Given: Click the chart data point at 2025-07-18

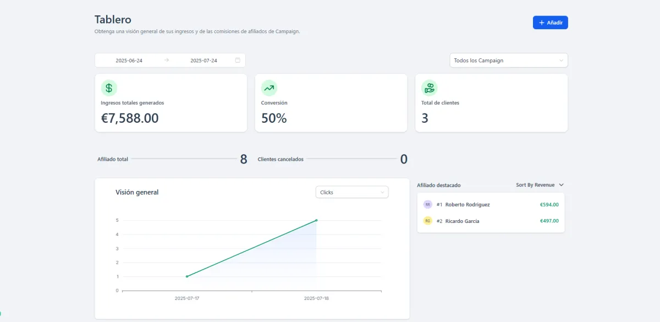Looking at the screenshot, I should pyautogui.click(x=316, y=220).
